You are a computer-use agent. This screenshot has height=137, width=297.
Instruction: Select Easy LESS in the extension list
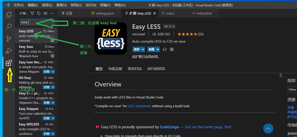click(36, 36)
